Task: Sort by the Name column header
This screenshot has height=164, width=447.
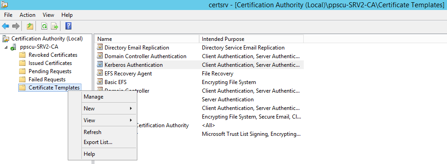Action: coord(147,39)
